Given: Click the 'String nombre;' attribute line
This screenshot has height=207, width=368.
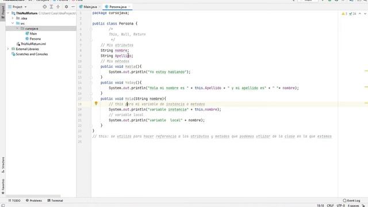Looking at the screenshot, I should point(115,51).
